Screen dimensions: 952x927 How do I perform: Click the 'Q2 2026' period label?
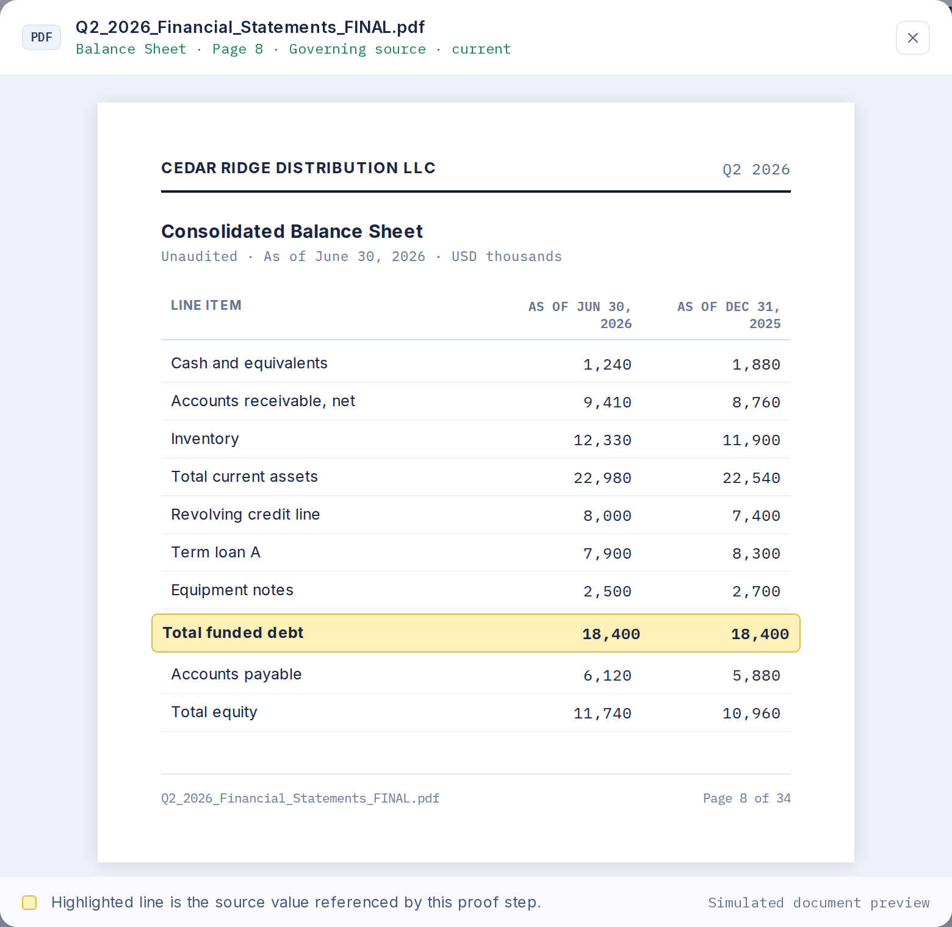click(756, 170)
